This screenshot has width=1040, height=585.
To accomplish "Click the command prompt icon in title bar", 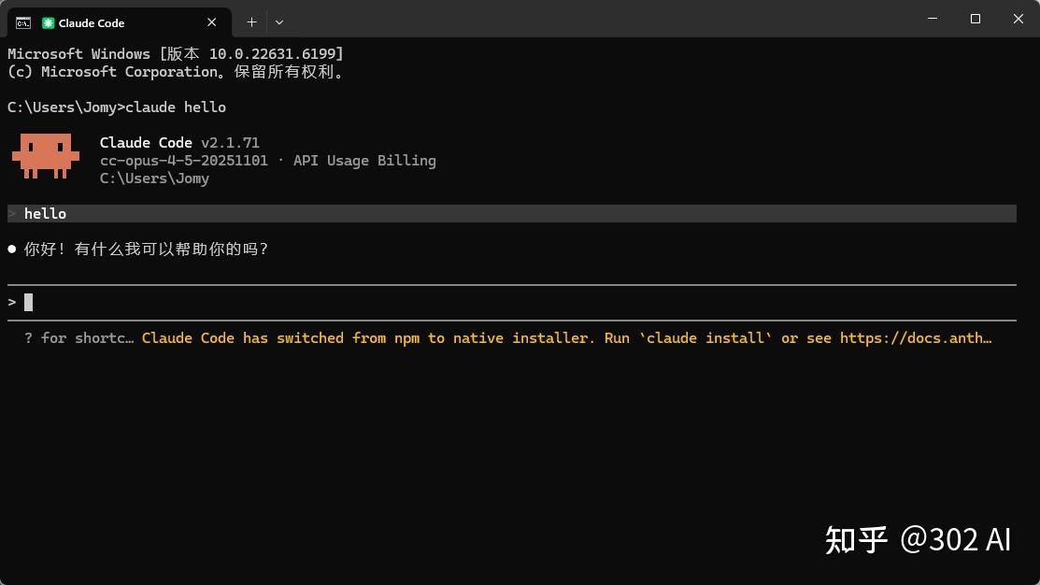I will click(x=23, y=22).
